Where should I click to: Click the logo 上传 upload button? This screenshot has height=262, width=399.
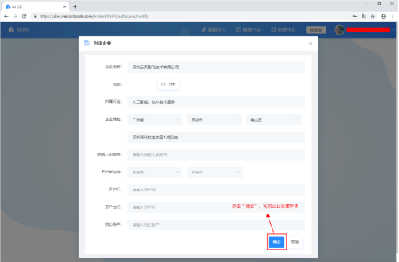(169, 84)
